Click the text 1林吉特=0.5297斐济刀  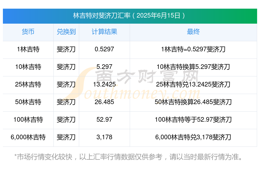point(193,49)
